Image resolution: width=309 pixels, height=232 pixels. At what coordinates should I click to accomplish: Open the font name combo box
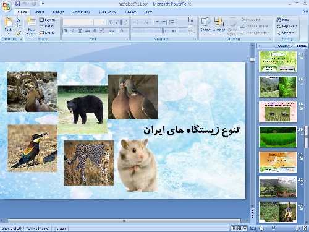78,22
